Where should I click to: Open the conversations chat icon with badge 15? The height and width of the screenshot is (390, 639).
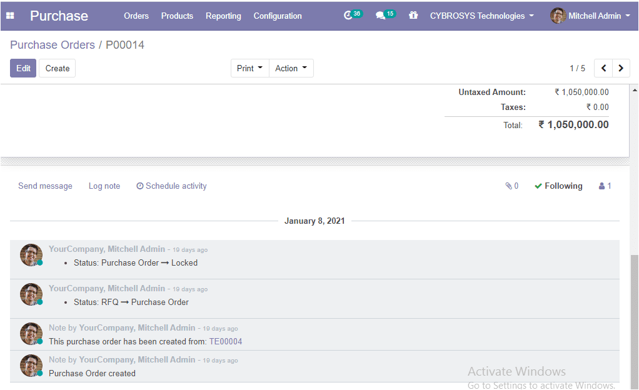tap(380, 16)
